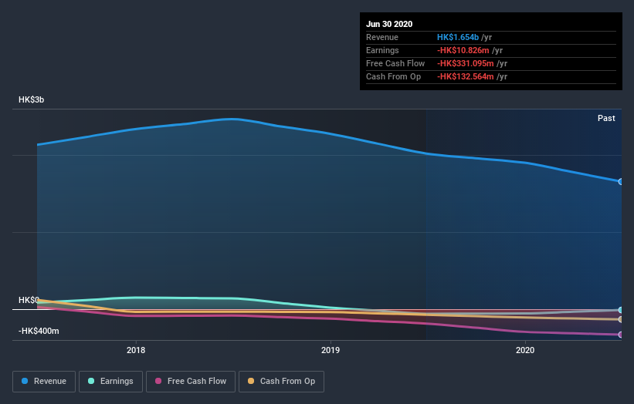Click the Cash From Op label in the tooltip
This screenshot has width=634, height=404.
pyautogui.click(x=393, y=76)
